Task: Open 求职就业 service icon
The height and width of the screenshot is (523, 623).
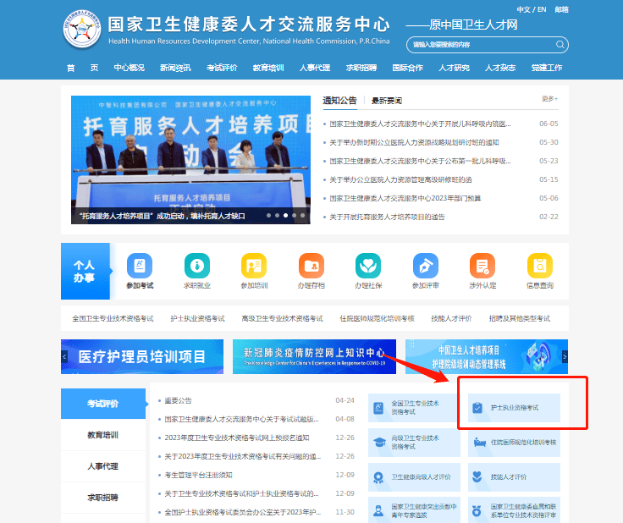Action: [197, 266]
